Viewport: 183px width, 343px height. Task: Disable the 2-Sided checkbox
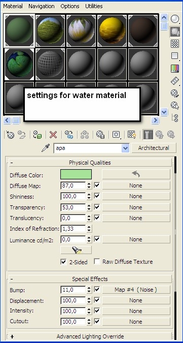click(x=63, y=262)
